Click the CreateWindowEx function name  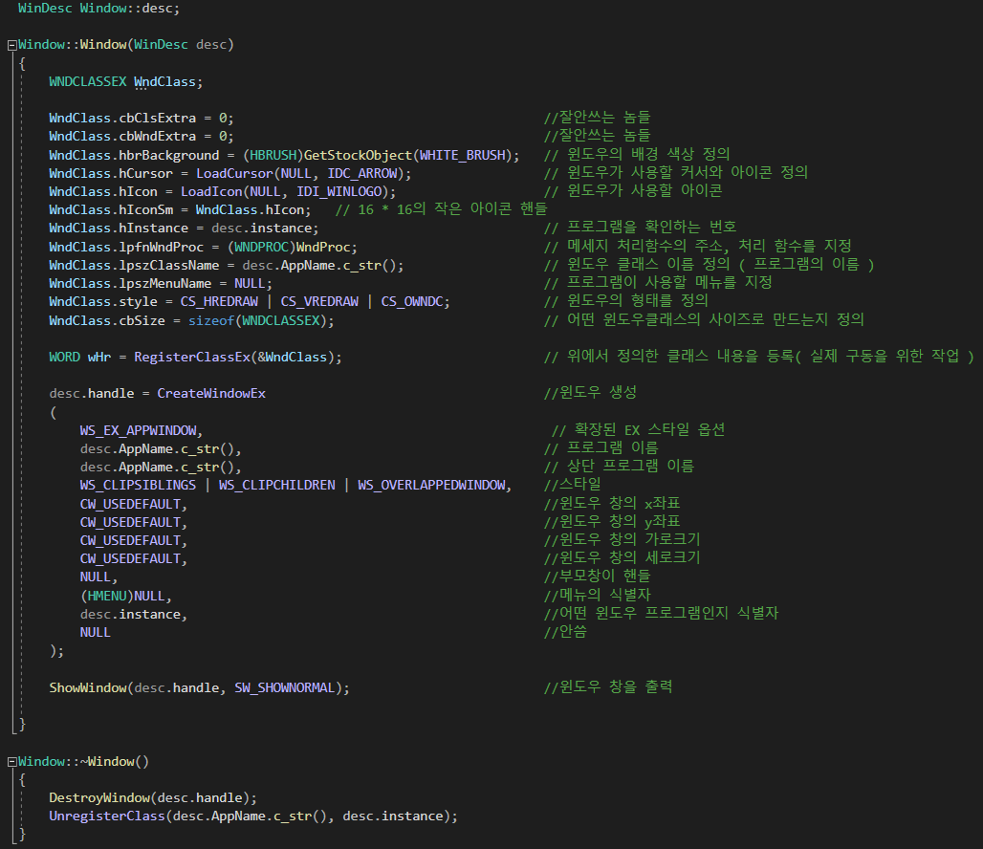(211, 393)
